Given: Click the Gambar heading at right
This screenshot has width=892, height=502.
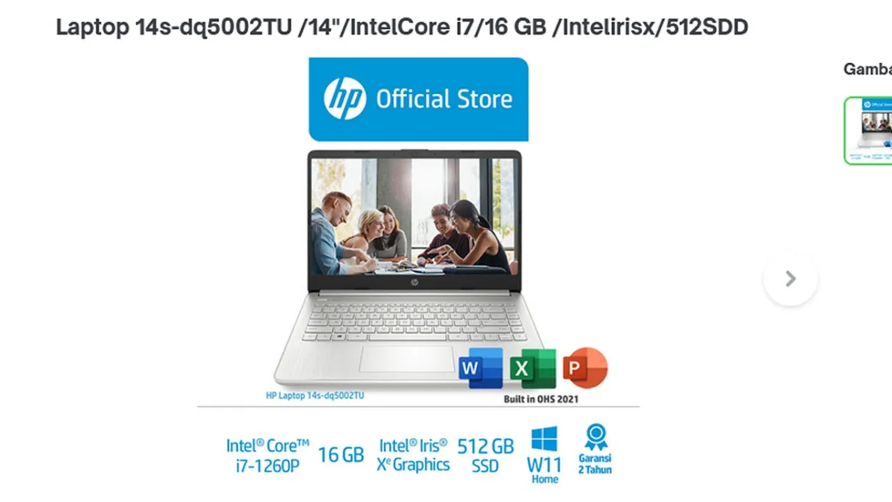Looking at the screenshot, I should click(868, 69).
